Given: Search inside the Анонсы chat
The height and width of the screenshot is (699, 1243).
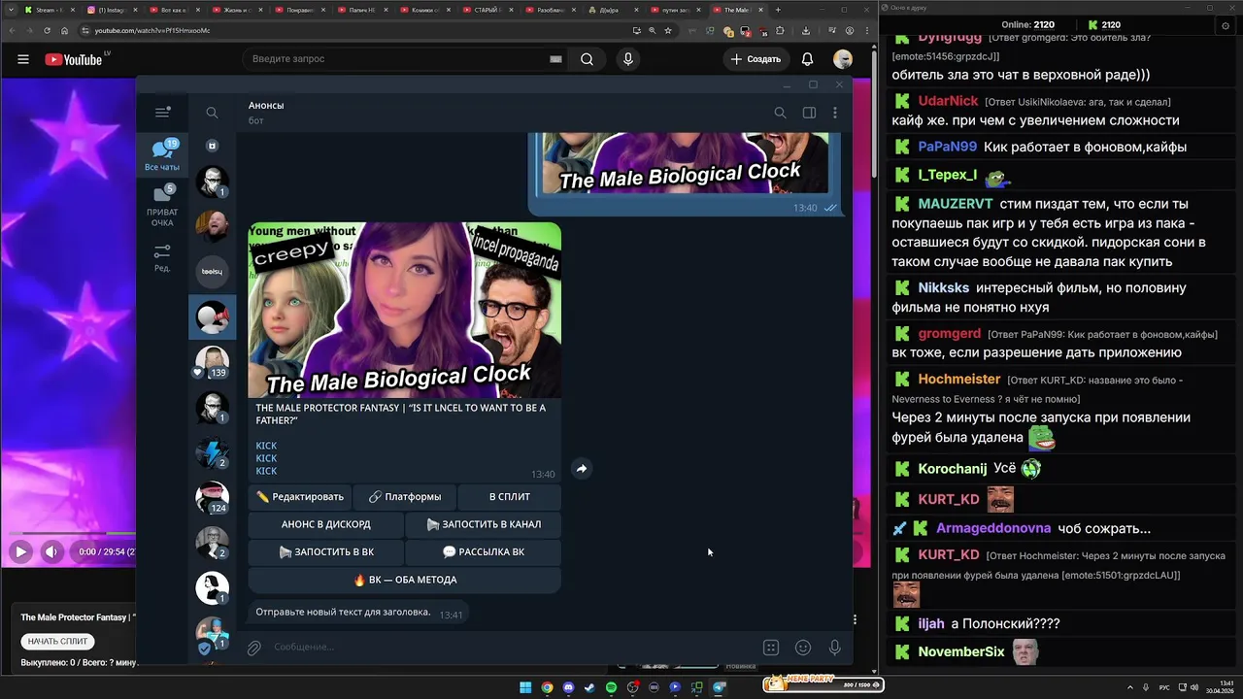Looking at the screenshot, I should click(780, 113).
